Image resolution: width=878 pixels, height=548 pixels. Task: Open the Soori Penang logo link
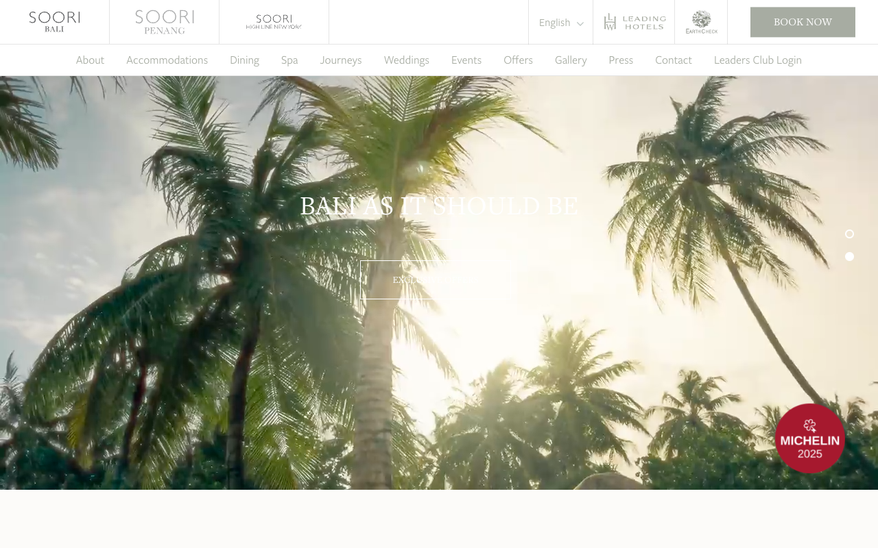[165, 22]
